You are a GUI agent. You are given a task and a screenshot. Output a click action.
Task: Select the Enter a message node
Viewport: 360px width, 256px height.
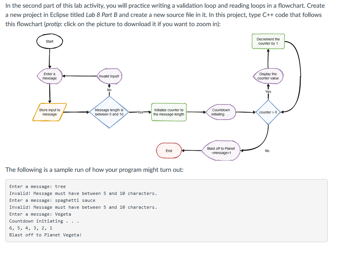point(50,75)
